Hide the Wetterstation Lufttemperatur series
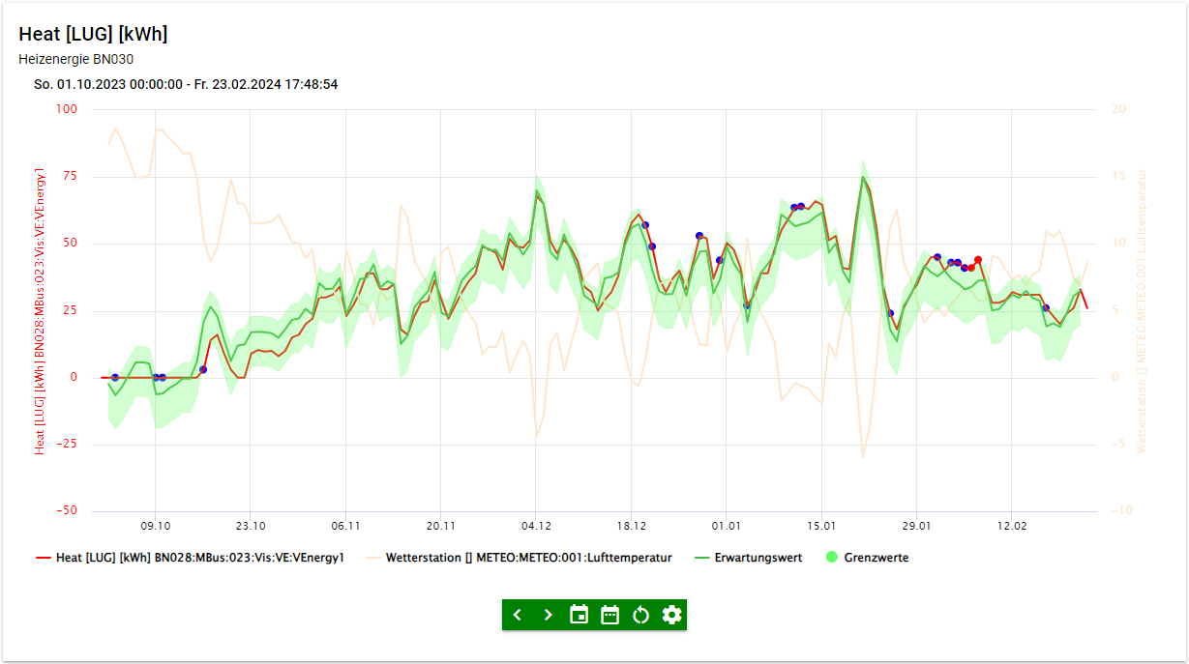This screenshot has width=1189, height=664. pos(528,558)
